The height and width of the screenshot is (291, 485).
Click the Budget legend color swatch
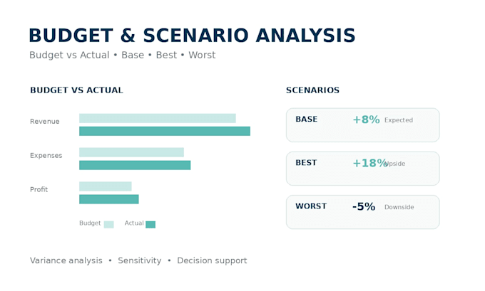pyautogui.click(x=109, y=224)
